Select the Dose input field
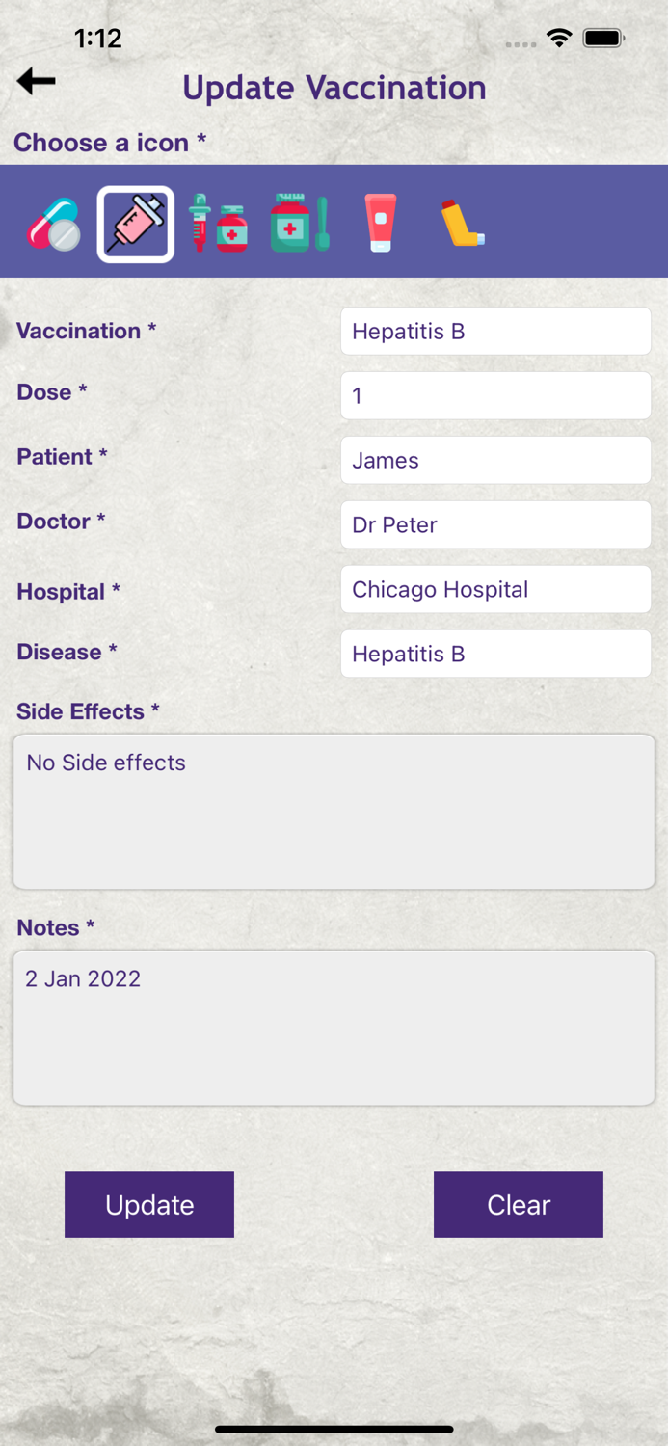The width and height of the screenshot is (668, 1446). coord(494,395)
